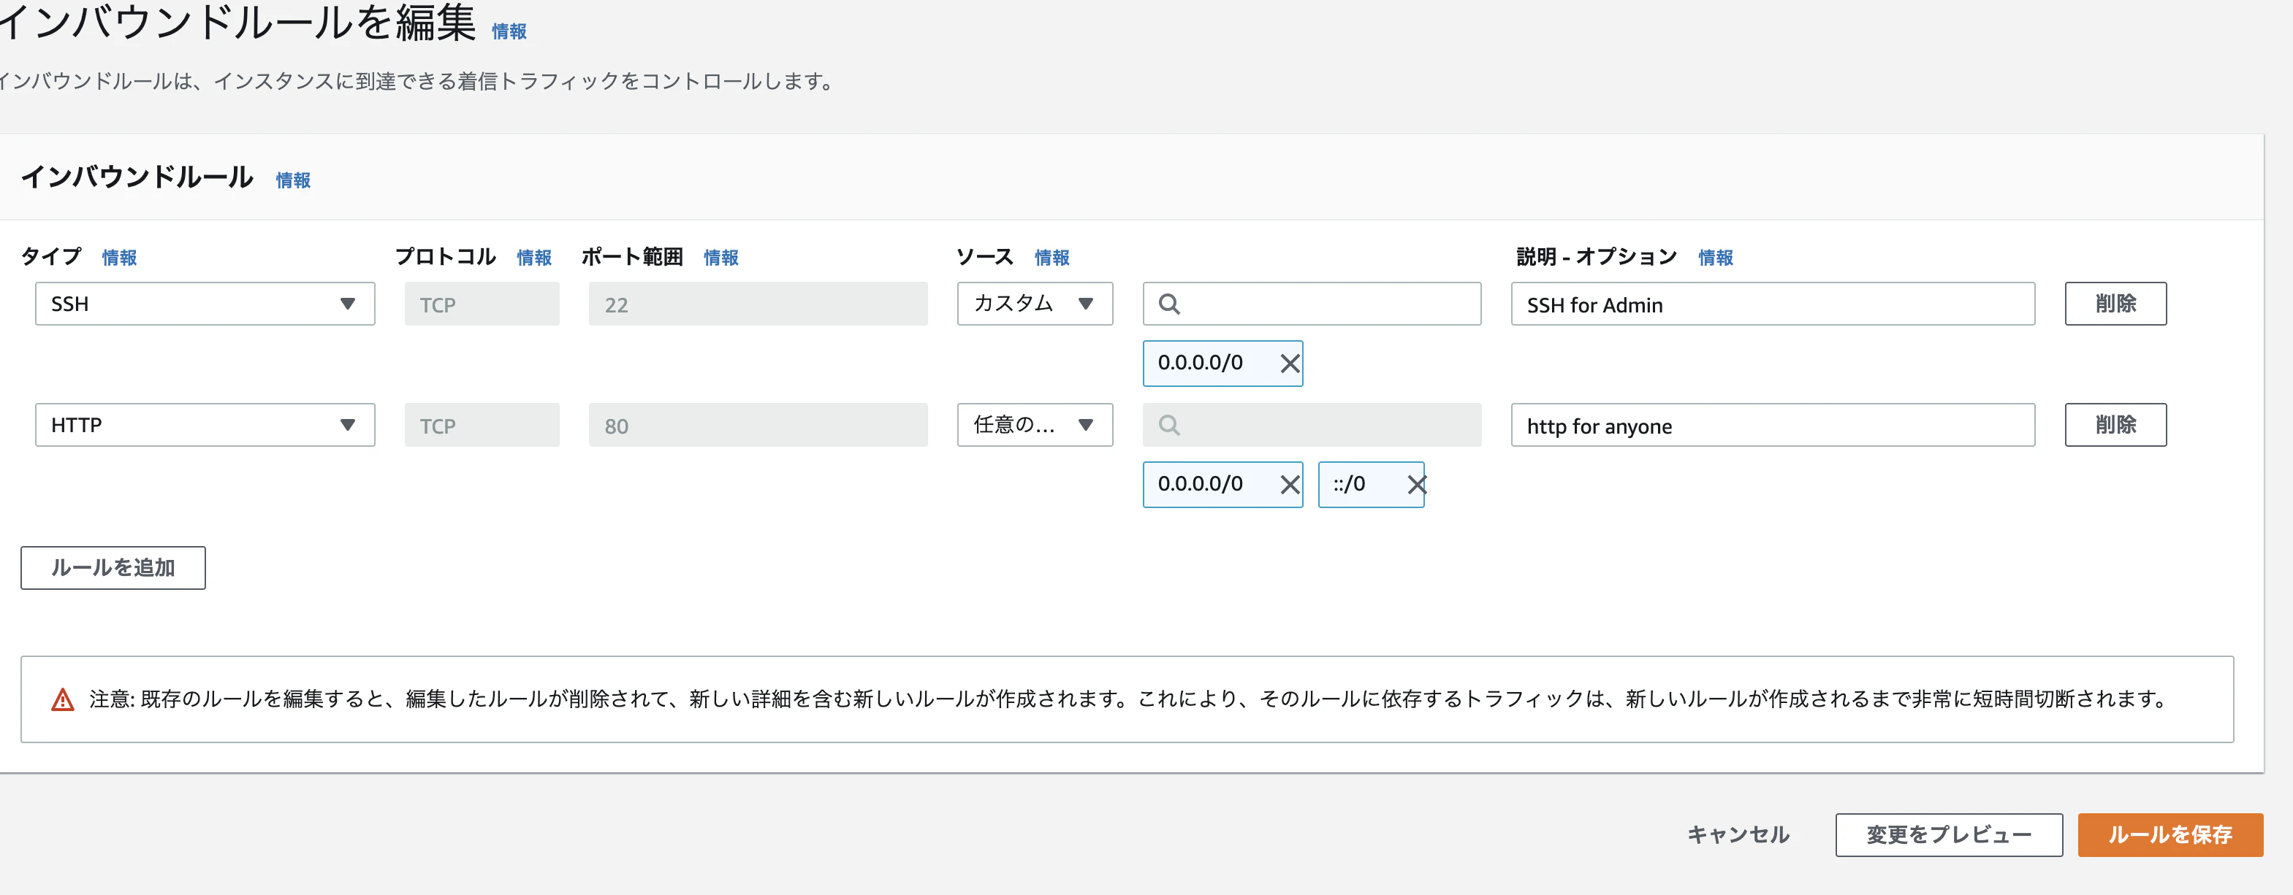Open 情報 link next to タイプ
Image resolution: width=2293 pixels, height=895 pixels.
click(x=119, y=258)
